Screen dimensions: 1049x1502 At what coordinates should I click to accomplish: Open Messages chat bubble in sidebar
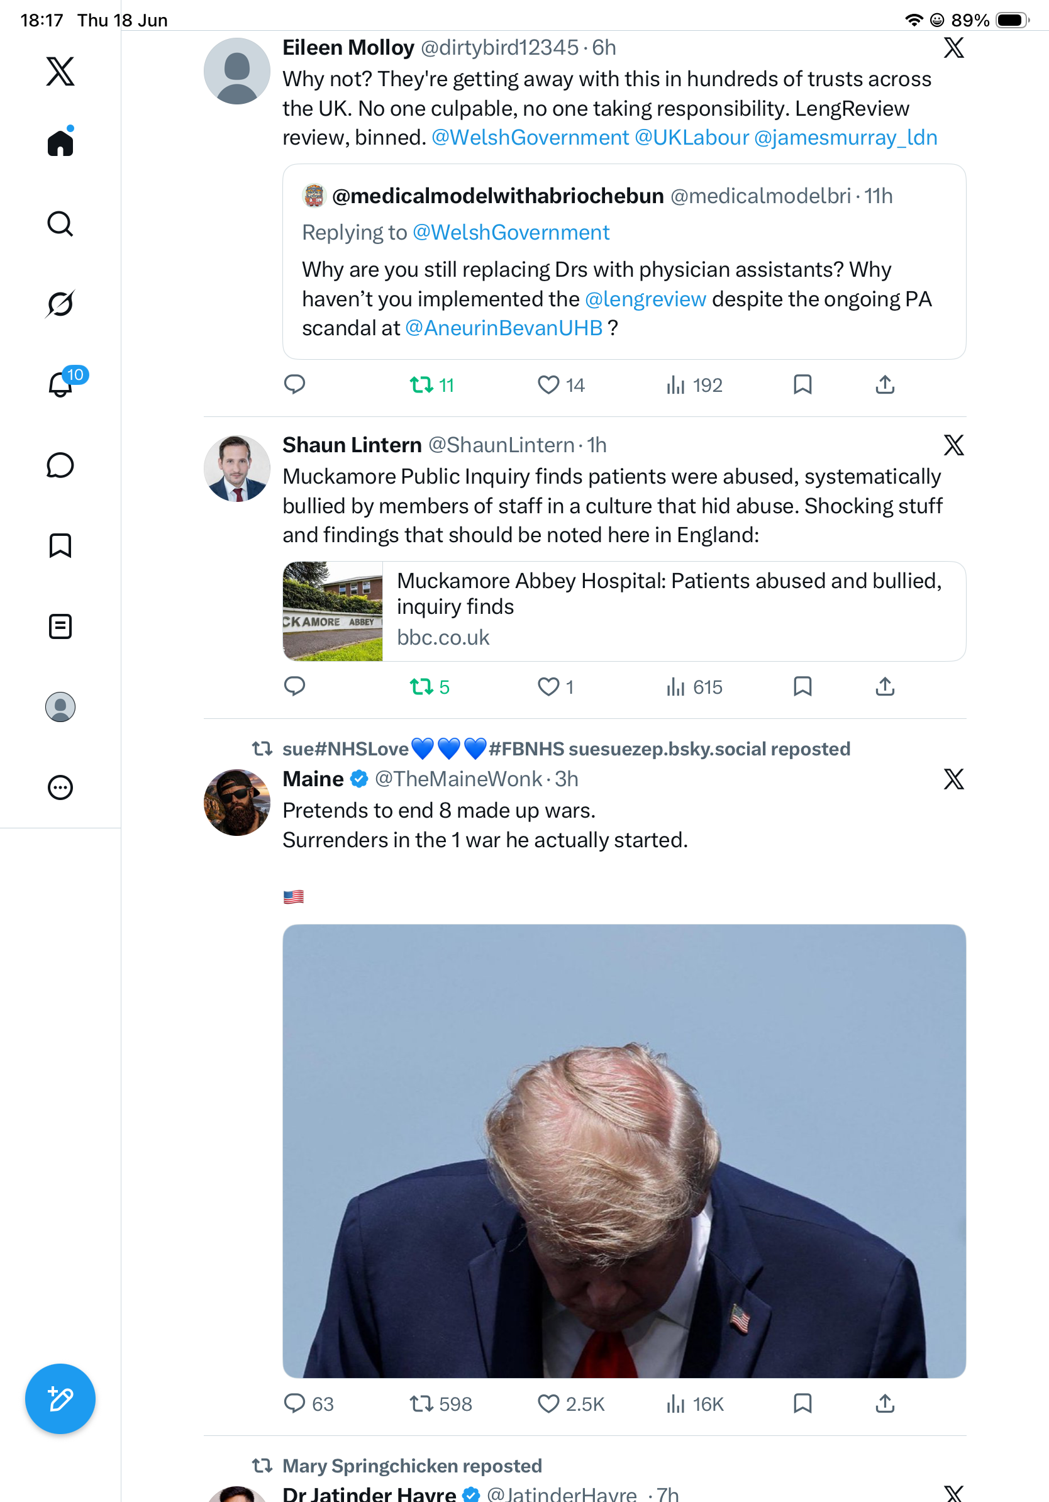point(60,465)
